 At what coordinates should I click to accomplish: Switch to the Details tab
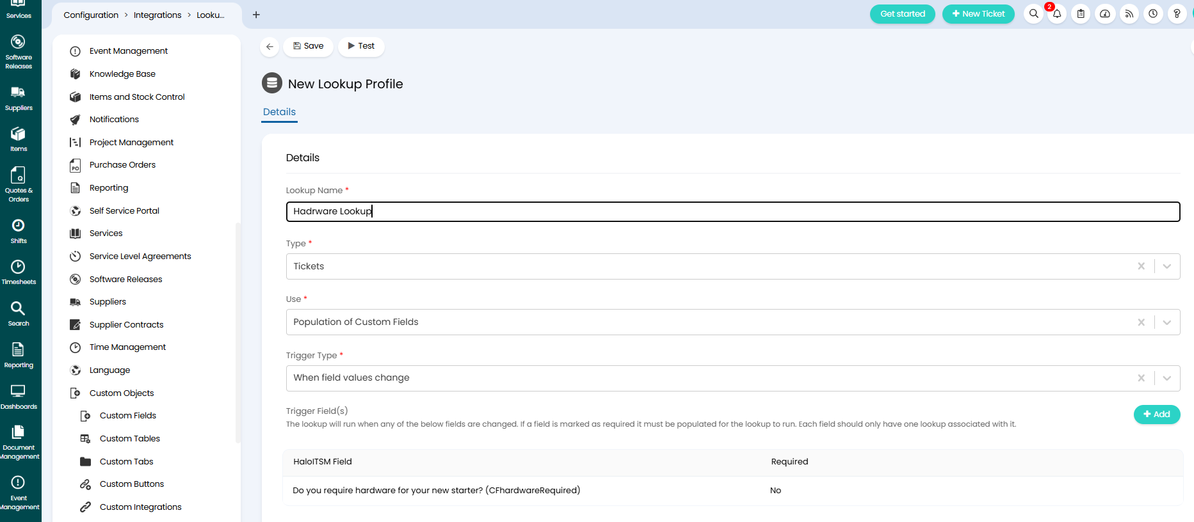click(279, 112)
